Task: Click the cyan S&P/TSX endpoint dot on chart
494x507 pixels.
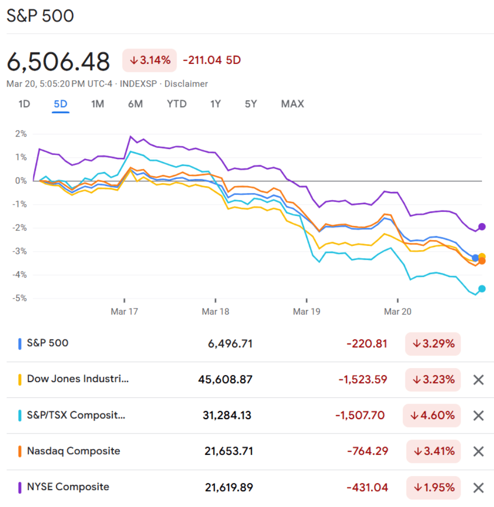Action: pos(482,288)
